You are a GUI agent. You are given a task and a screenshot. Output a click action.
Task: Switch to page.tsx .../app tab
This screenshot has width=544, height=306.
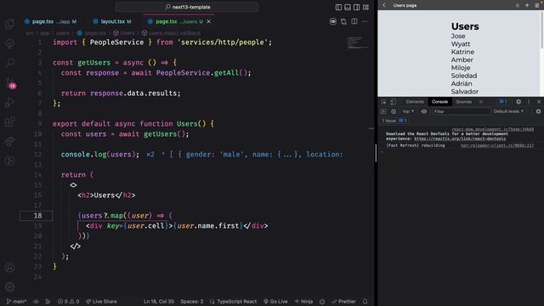50,21
